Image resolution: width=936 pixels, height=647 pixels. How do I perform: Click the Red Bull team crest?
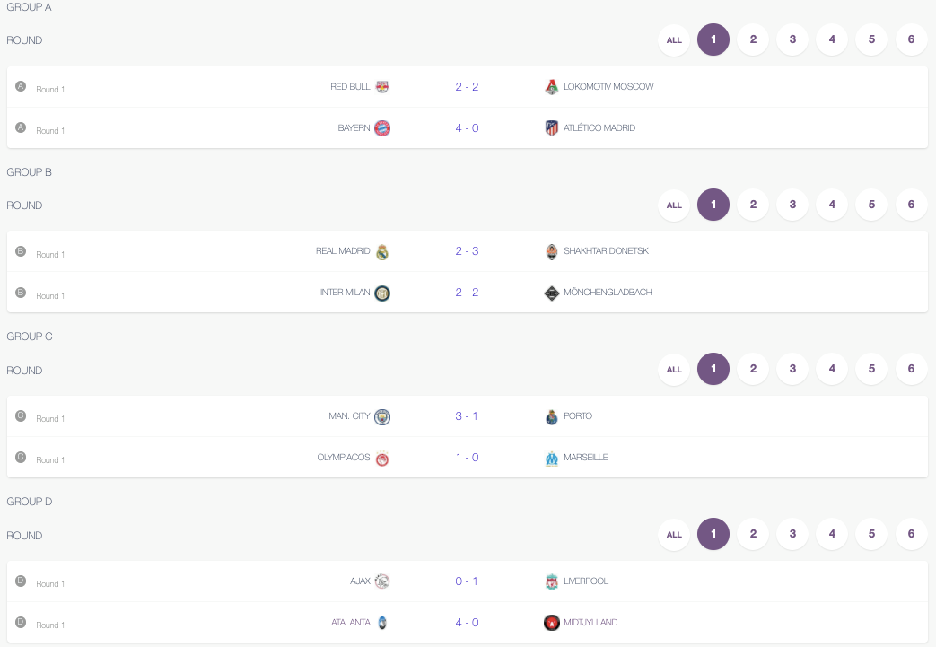click(382, 87)
